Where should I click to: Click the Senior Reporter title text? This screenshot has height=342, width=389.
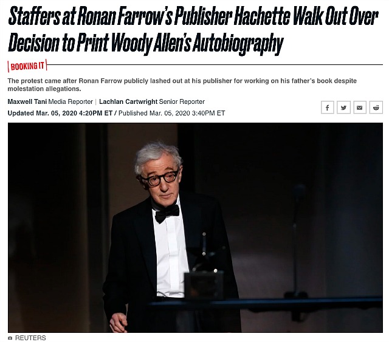point(182,101)
